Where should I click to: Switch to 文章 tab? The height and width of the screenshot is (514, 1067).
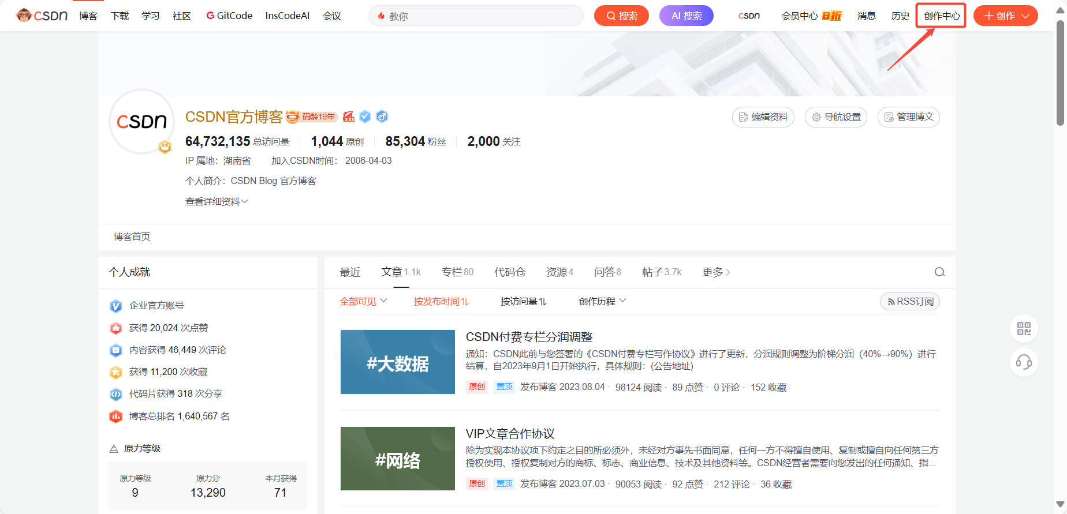[x=401, y=272]
